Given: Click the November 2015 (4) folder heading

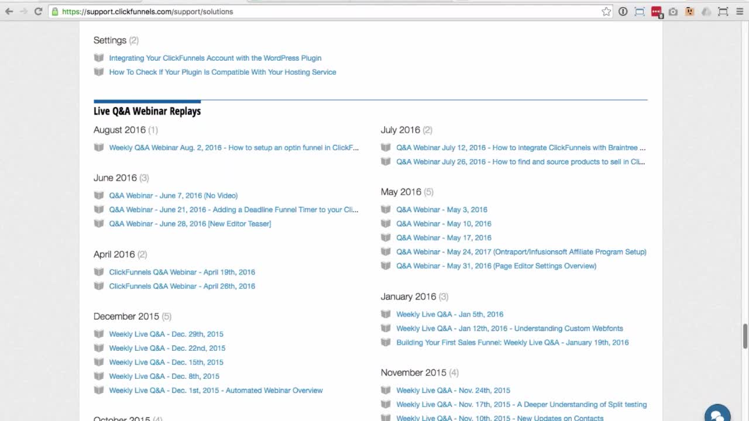Looking at the screenshot, I should point(420,372).
